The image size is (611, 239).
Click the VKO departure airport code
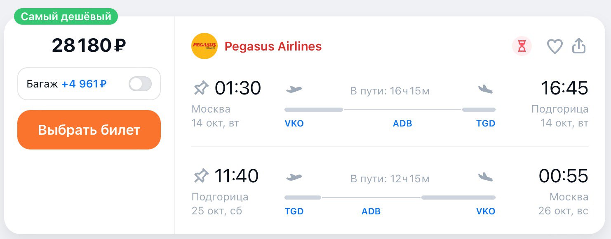294,124
